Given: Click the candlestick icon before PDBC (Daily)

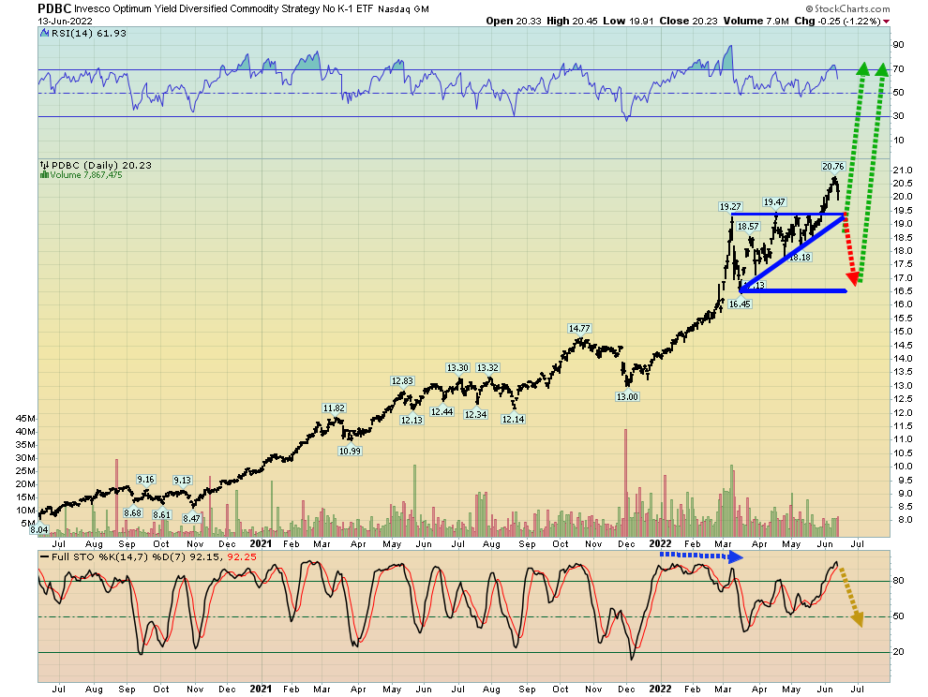Looking at the screenshot, I should (x=43, y=165).
